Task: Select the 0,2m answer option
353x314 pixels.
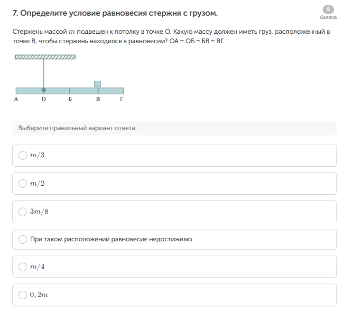Action: pos(23,295)
